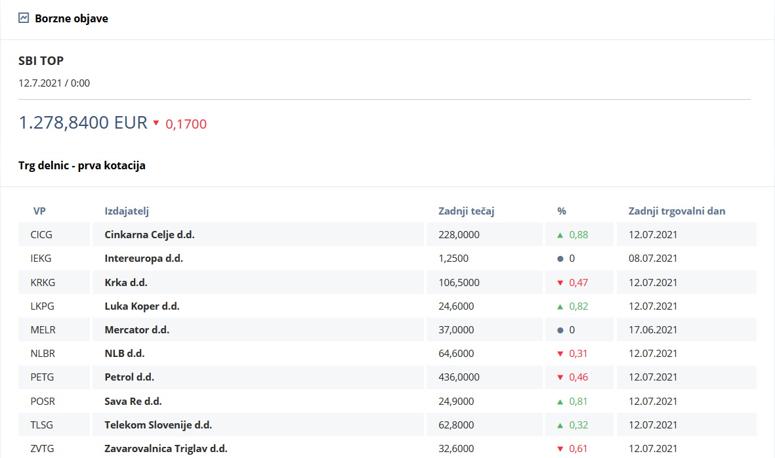
Task: Open issuer Sava Re d.d.
Action: point(133,402)
